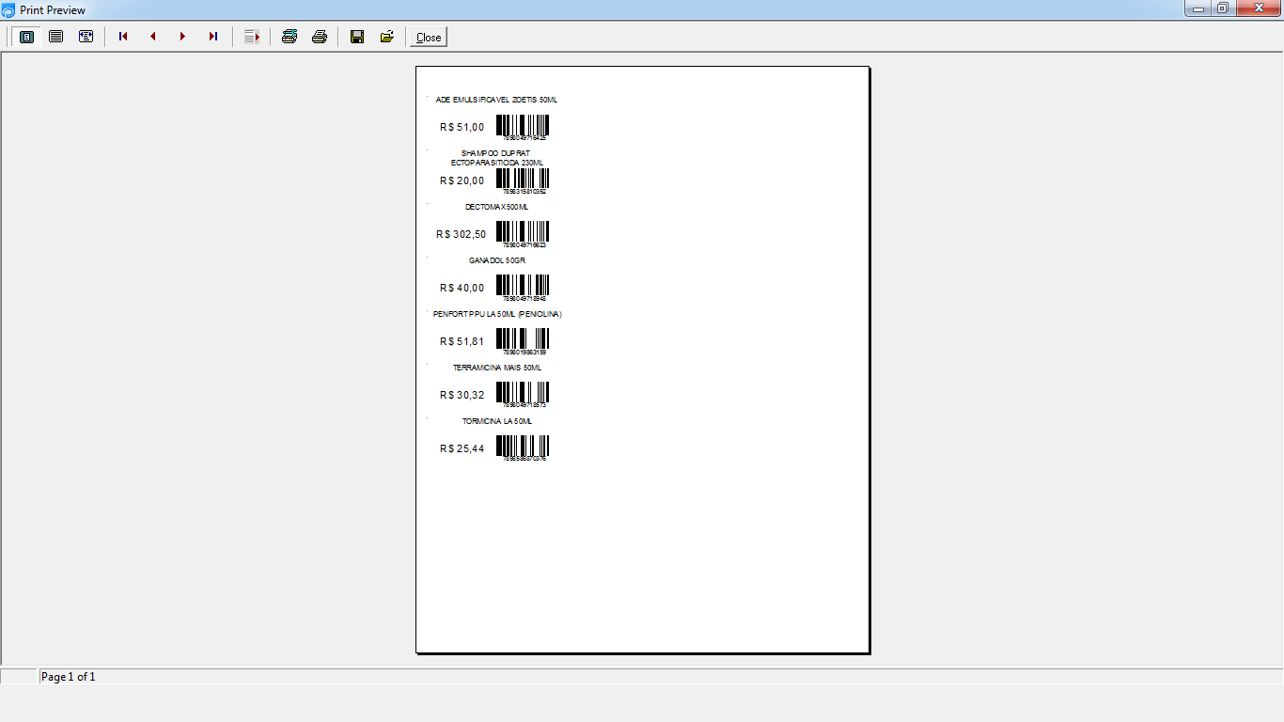Click the barcode beside R$ 40,00
Viewport: 1284px width, 722px height.
[523, 289]
